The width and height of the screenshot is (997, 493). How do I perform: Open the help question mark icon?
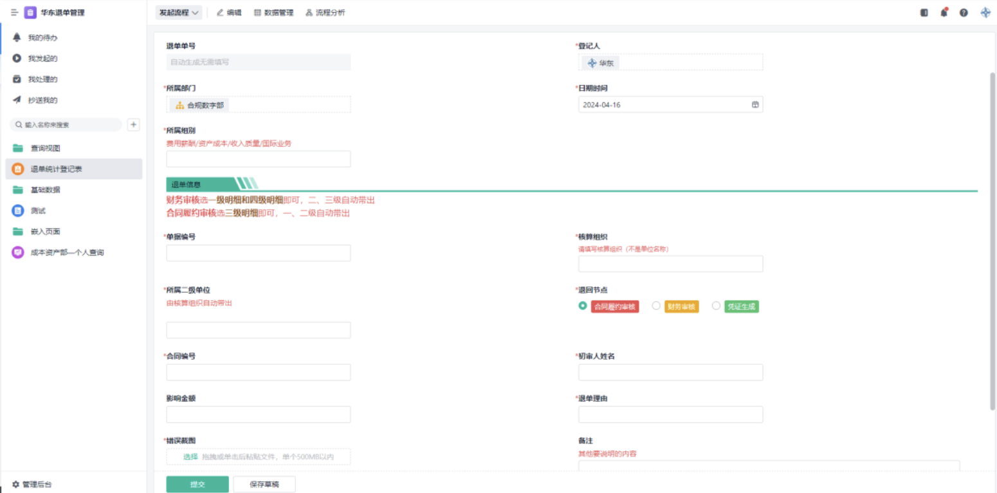click(x=964, y=12)
